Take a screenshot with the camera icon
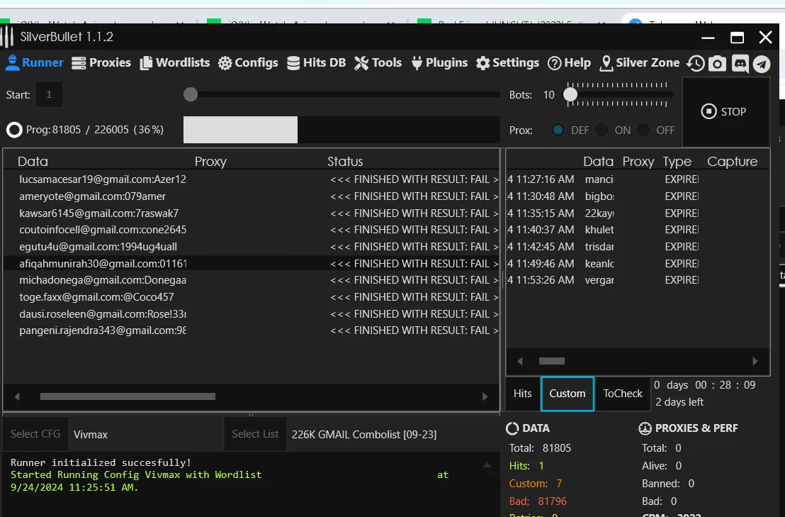785x517 pixels. tap(718, 64)
